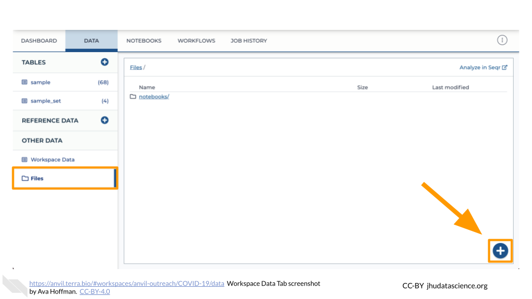Open the workspace three-dot actions menu
The width and height of the screenshot is (532, 299).
point(502,40)
